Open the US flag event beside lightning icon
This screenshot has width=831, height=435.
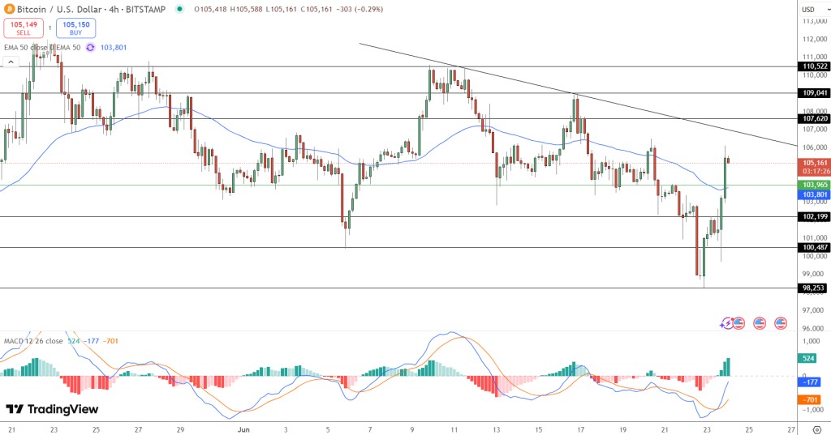[x=738, y=323]
